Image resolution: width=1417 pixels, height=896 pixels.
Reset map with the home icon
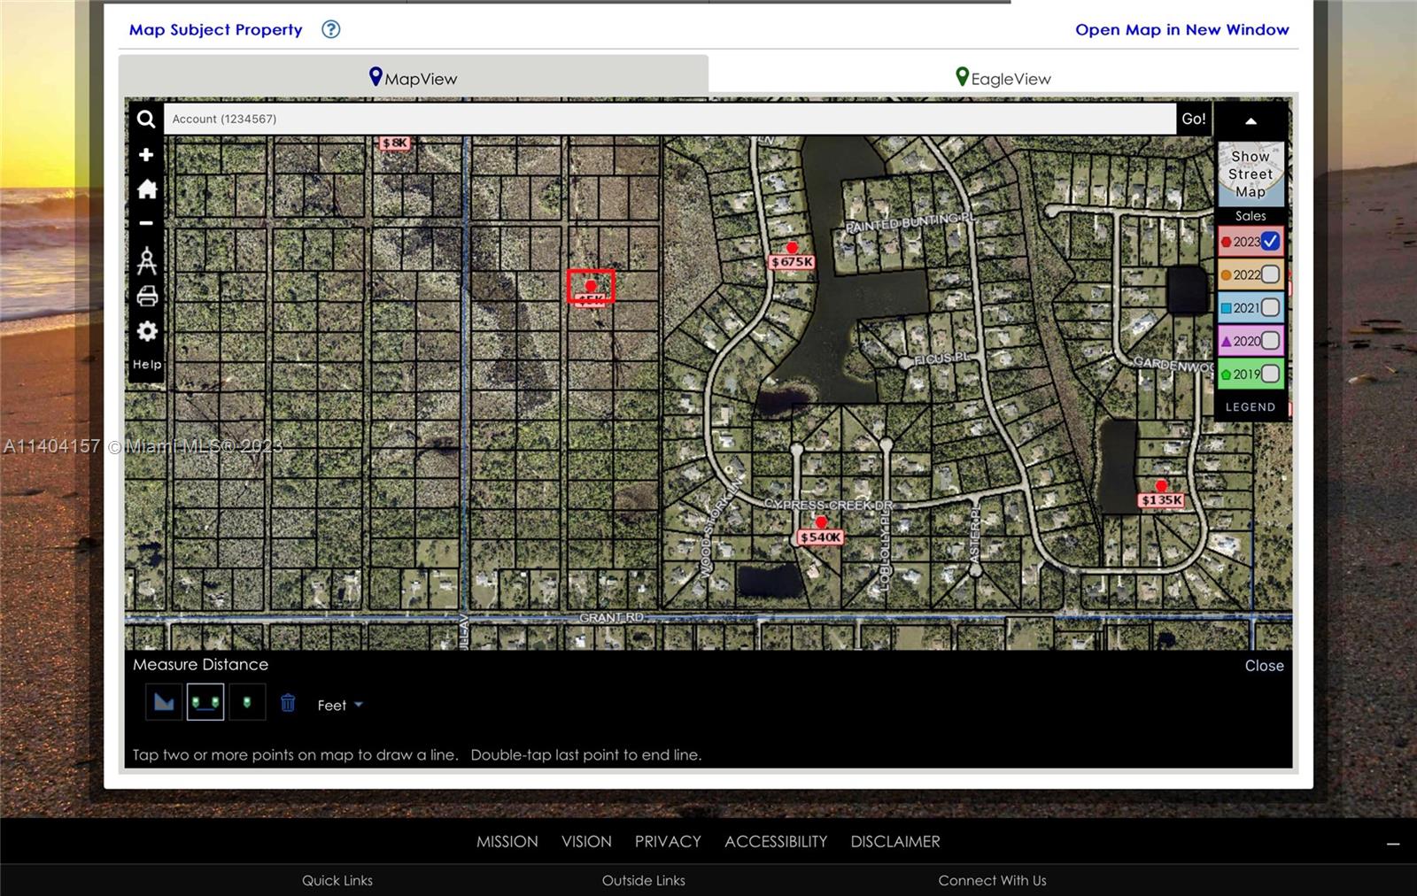tap(147, 189)
